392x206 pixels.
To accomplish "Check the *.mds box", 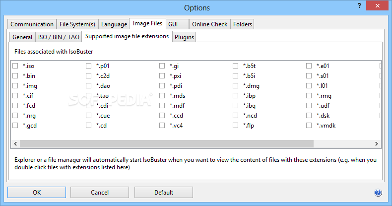I will tap(162, 95).
